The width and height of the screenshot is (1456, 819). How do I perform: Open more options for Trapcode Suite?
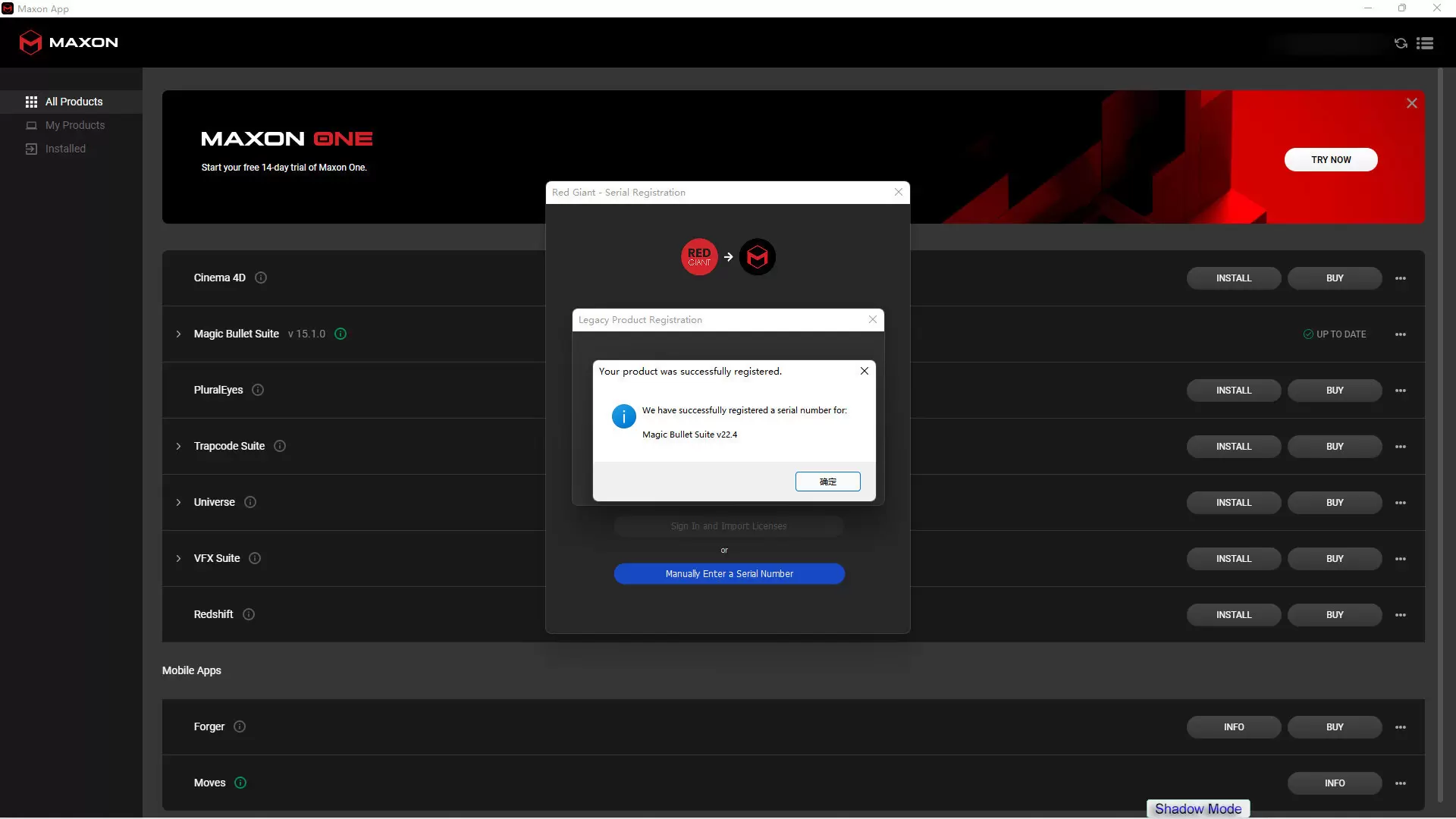1401,447
